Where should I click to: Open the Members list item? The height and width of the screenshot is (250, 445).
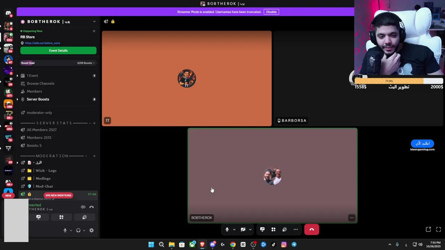pyautogui.click(x=58, y=91)
